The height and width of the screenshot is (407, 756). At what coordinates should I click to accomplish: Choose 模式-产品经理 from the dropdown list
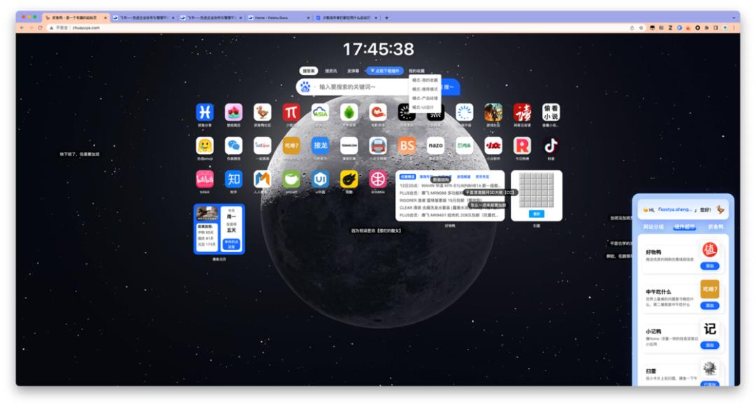point(424,98)
